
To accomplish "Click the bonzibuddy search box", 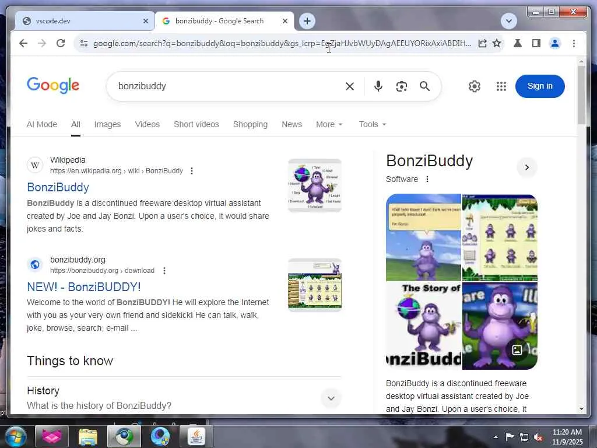I will [229, 86].
